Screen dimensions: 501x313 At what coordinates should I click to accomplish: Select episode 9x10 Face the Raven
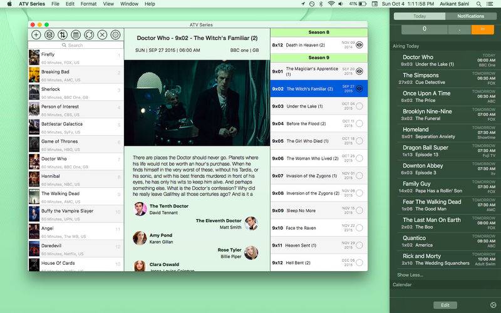[319, 228]
